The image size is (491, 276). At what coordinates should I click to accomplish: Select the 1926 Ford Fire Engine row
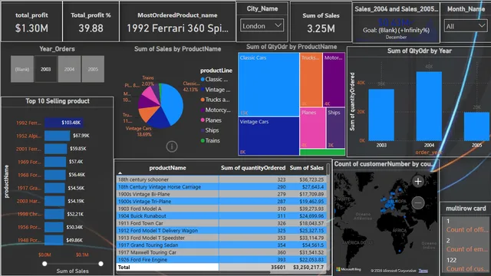pos(222,260)
